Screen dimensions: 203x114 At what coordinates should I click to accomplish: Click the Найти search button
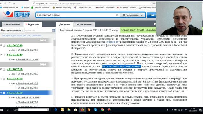(x=152, y=15)
